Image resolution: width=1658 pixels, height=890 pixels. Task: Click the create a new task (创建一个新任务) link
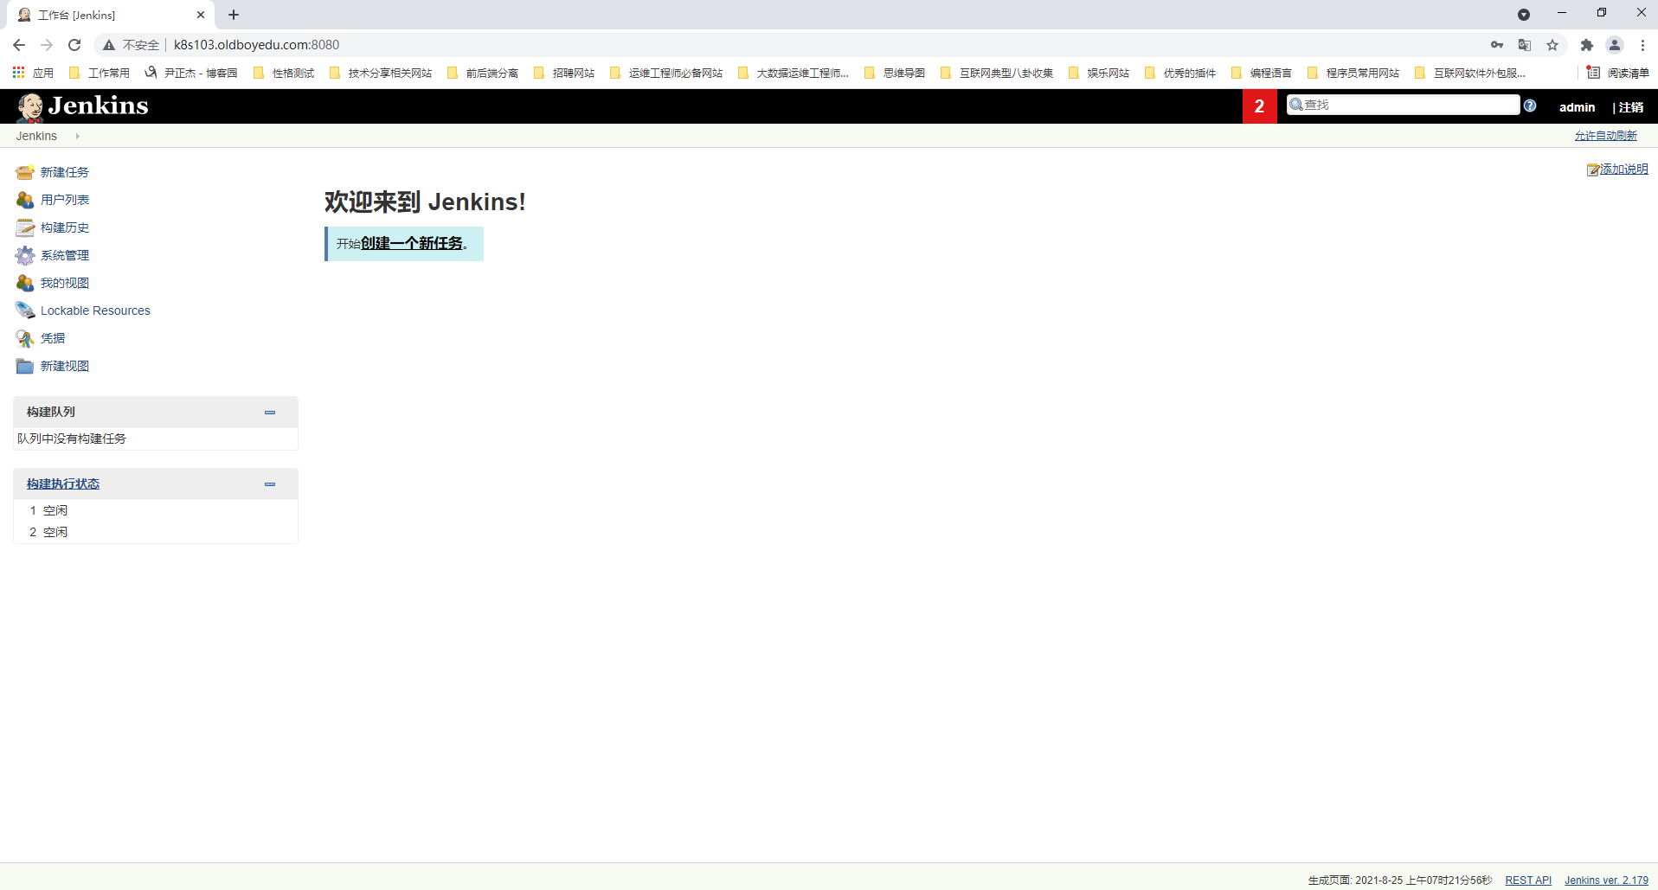click(412, 244)
